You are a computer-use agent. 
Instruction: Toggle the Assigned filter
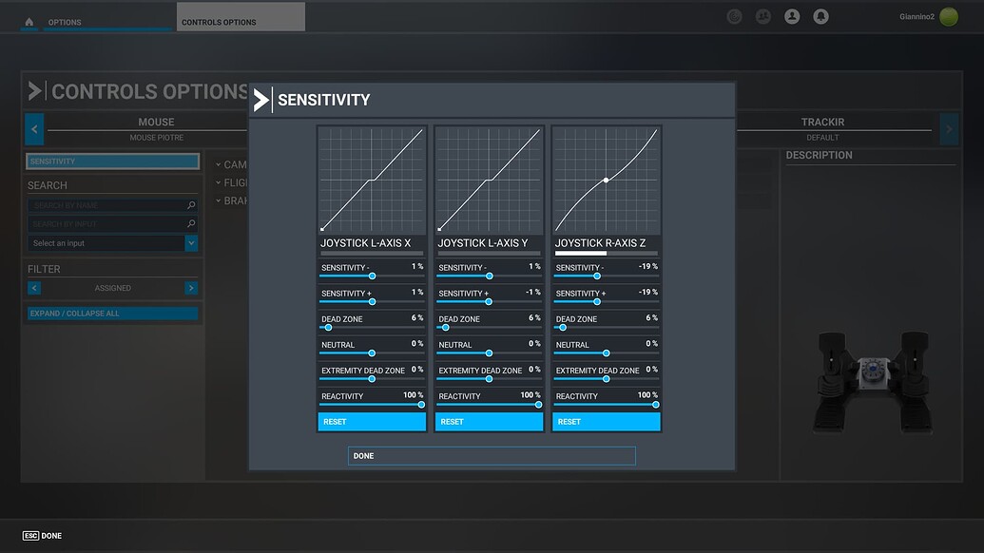point(112,287)
